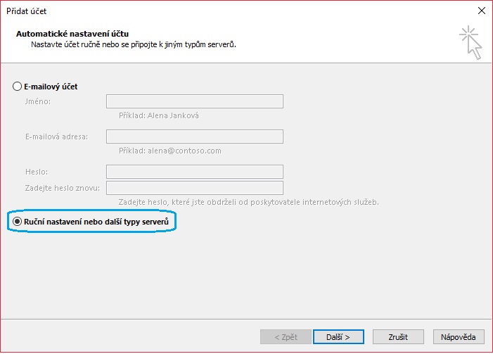Open help with Nápověda button

tap(459, 336)
